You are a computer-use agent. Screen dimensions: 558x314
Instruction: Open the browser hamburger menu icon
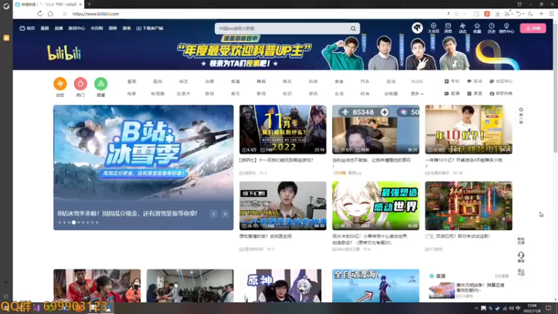pos(551,13)
